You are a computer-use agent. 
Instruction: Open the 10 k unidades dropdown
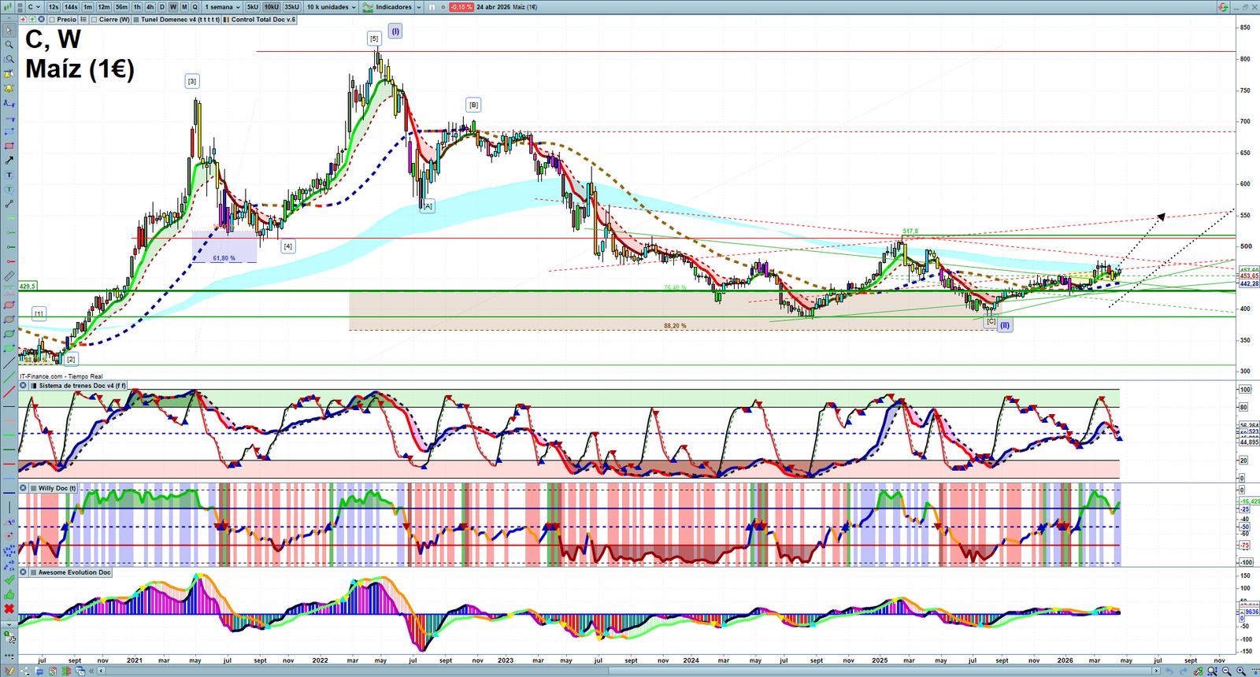pos(331,7)
